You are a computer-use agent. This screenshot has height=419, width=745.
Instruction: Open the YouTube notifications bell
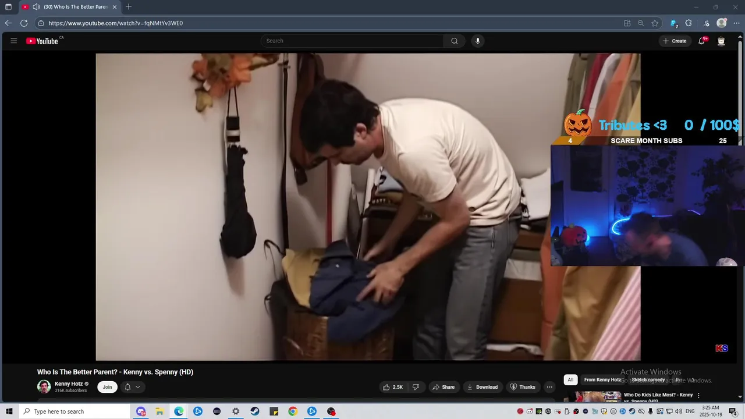[x=701, y=41]
